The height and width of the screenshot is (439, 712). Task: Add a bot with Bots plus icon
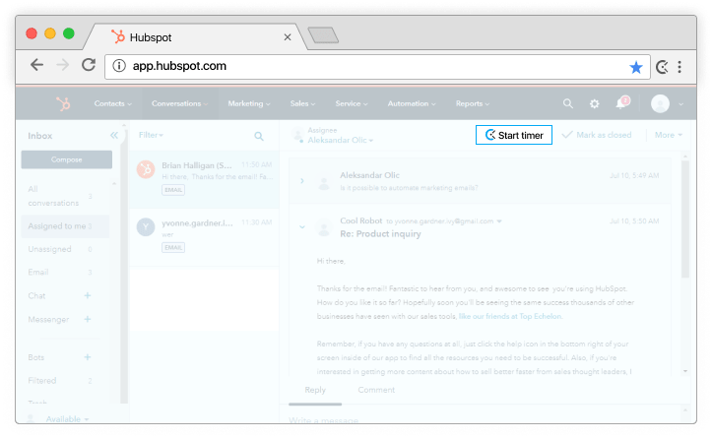[x=88, y=357]
